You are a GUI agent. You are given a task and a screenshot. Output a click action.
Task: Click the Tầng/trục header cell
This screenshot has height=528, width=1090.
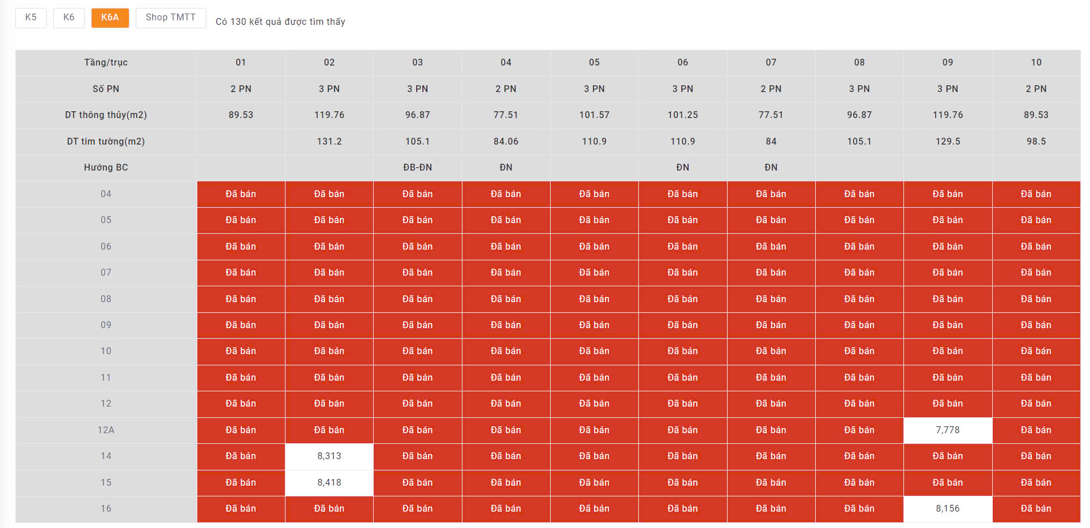[x=106, y=62]
